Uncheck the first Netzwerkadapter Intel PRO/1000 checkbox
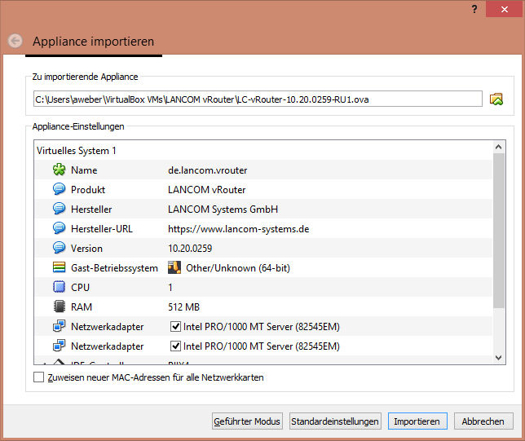The image size is (525, 441). click(175, 327)
